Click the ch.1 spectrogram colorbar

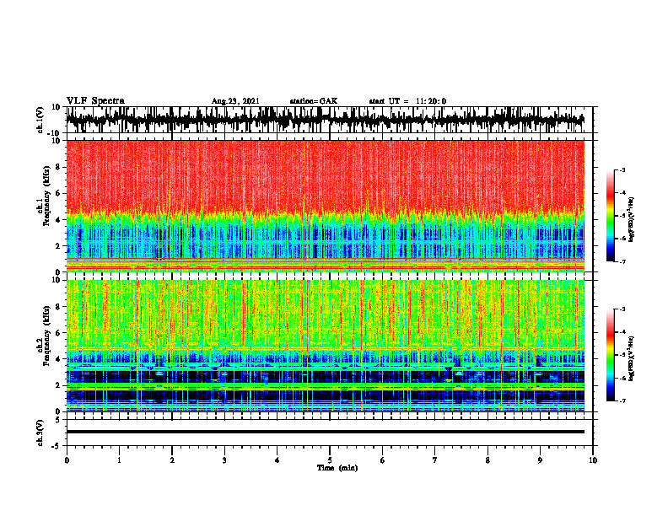(610, 216)
